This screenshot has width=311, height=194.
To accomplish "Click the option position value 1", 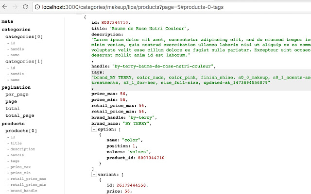I will click(134, 146).
